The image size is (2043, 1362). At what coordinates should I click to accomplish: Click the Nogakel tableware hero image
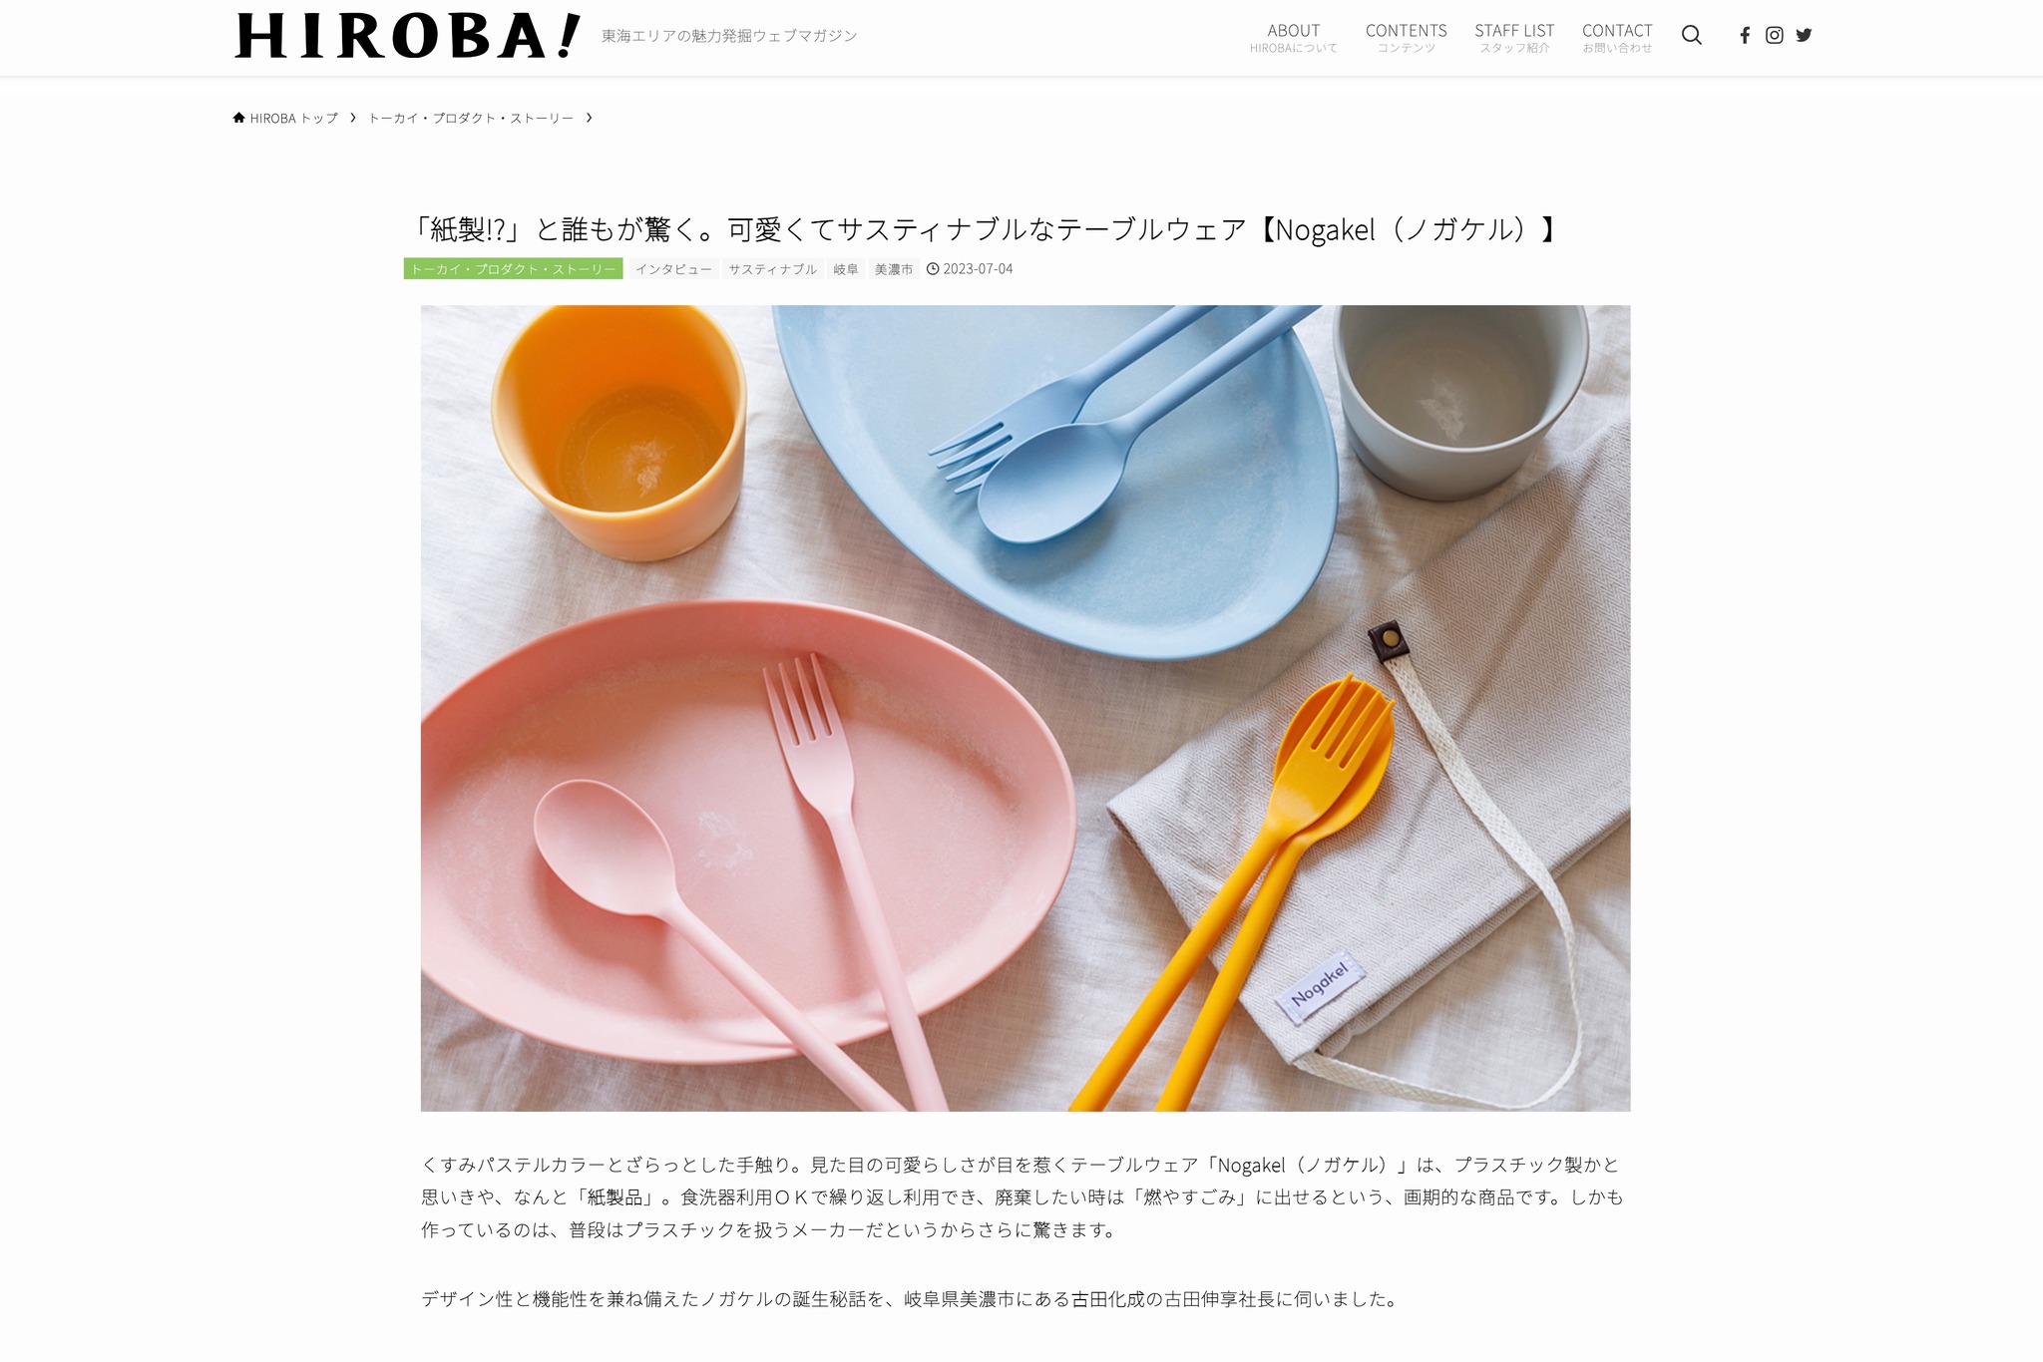[1025, 708]
